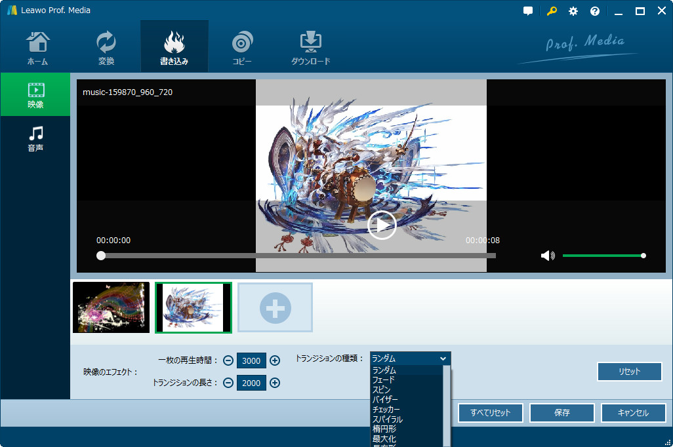Viewport: 673px width, 447px height.
Task: Click the transition list scrollbar
Action: pyautogui.click(x=447, y=406)
